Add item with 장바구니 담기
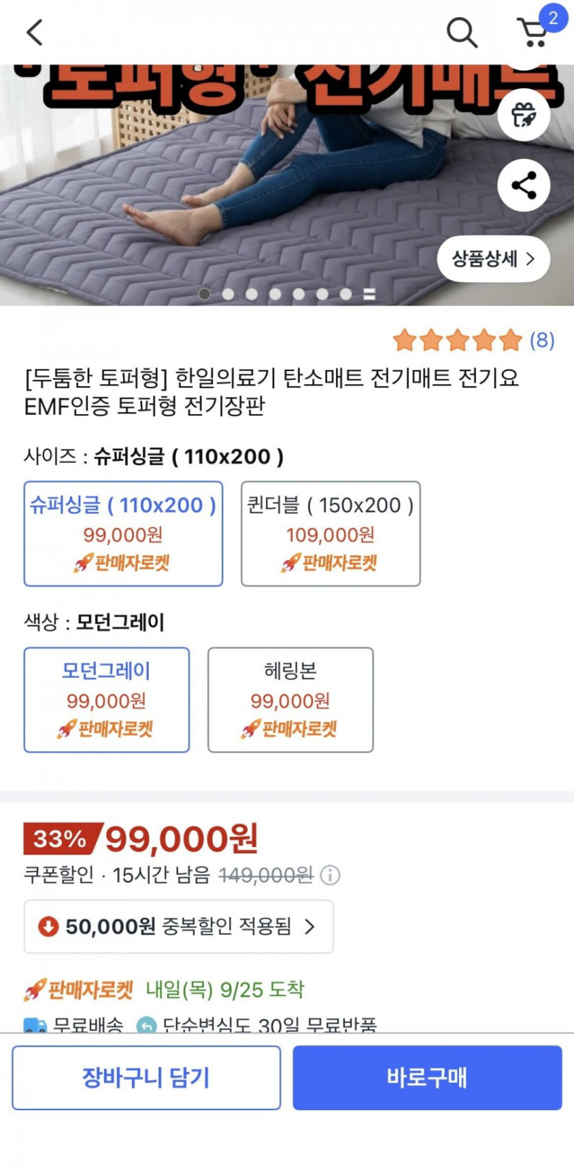 coord(146,1077)
